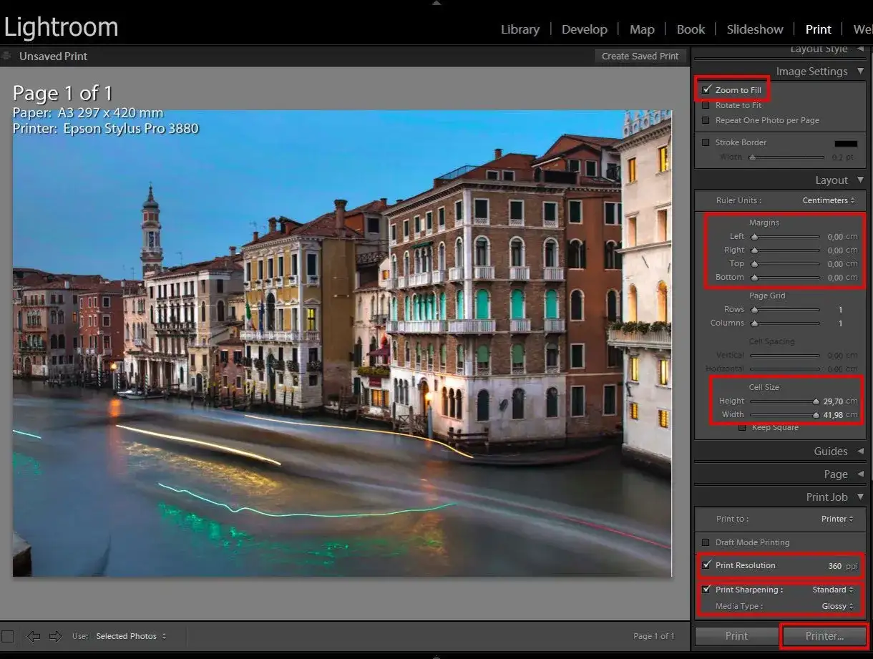The image size is (873, 659).
Task: Enable the Rotate to Fit checkbox
Action: click(706, 106)
